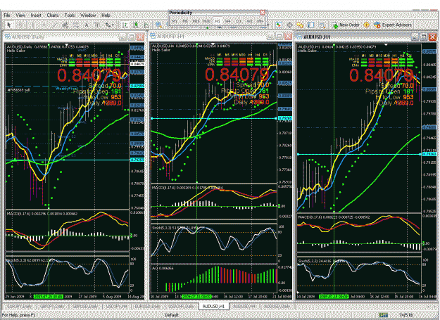Image resolution: width=440 pixels, height=320 pixels.
Task: Switch to GBPJPY,Daily chart tab
Action: [x=51, y=307]
